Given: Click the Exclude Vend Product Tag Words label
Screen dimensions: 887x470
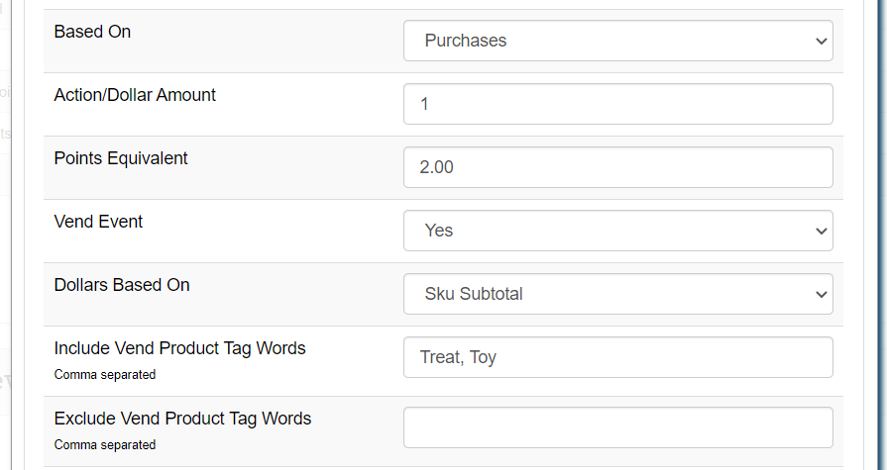Looking at the screenshot, I should [x=182, y=419].
